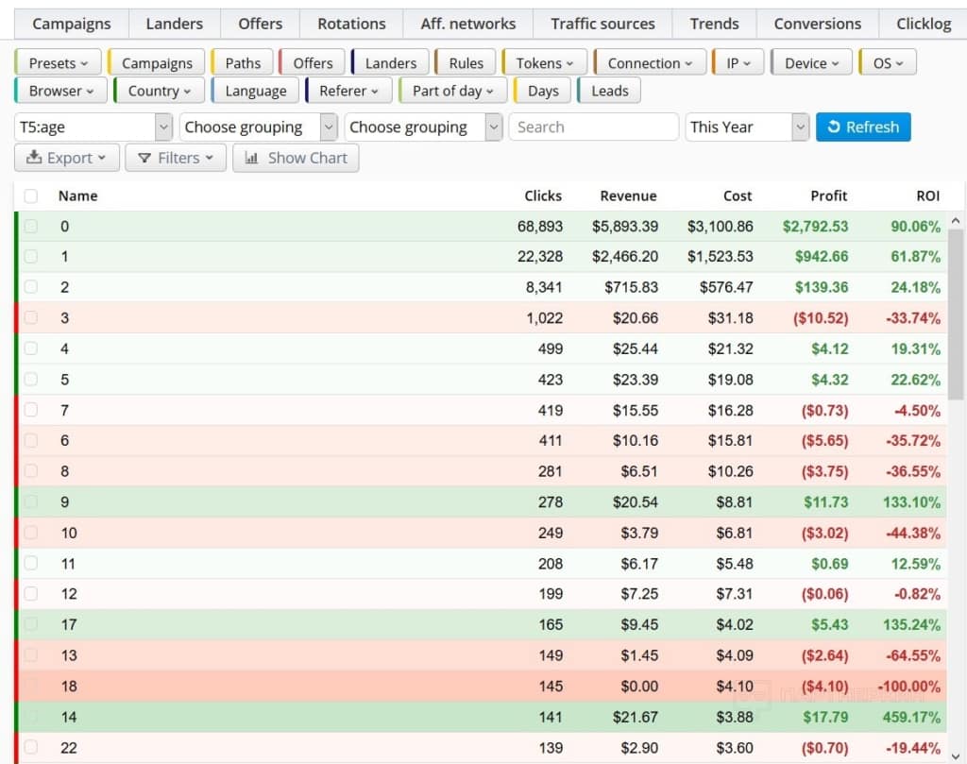The image size is (967, 764).
Task: Expand the T5:age grouping dropdown
Action: click(x=93, y=127)
